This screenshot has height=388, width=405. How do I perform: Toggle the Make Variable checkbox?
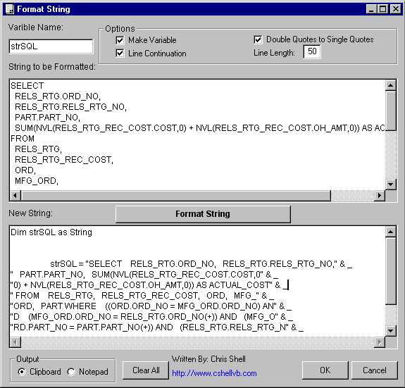click(x=120, y=40)
